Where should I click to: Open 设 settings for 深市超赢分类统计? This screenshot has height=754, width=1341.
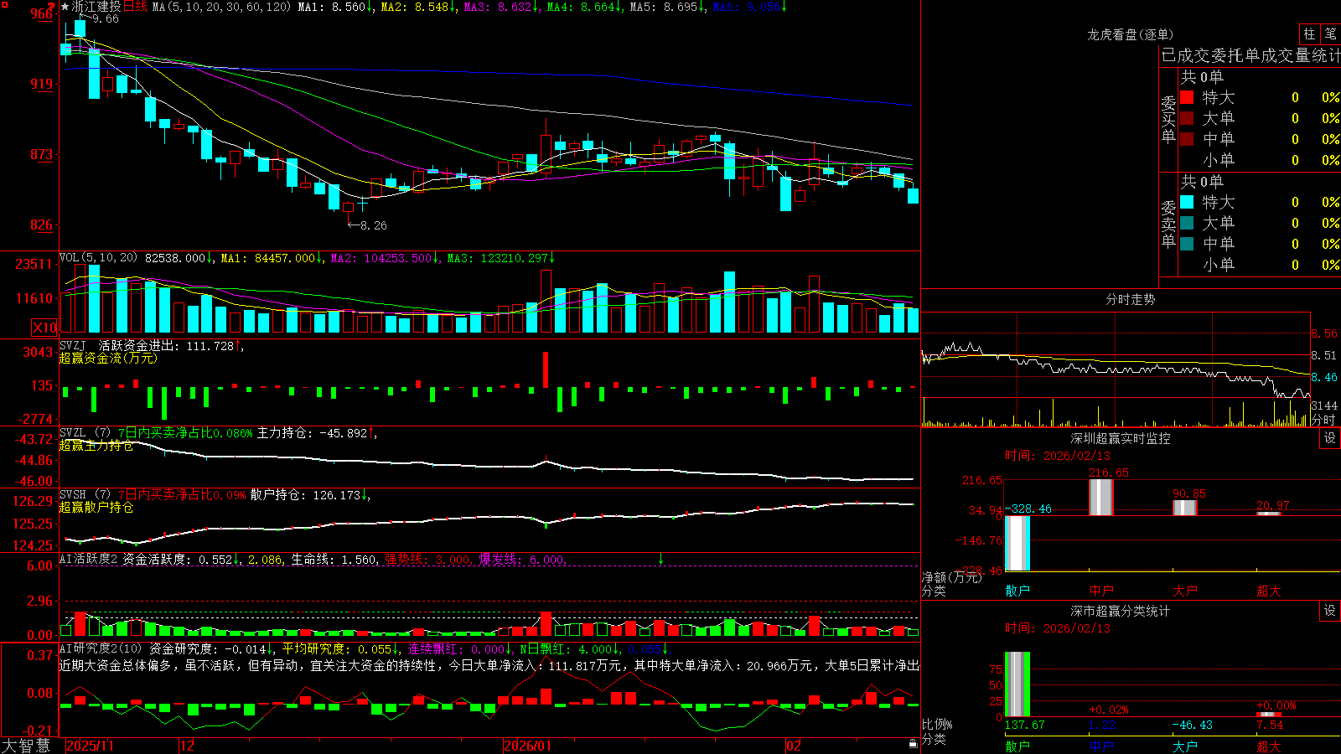click(1330, 611)
